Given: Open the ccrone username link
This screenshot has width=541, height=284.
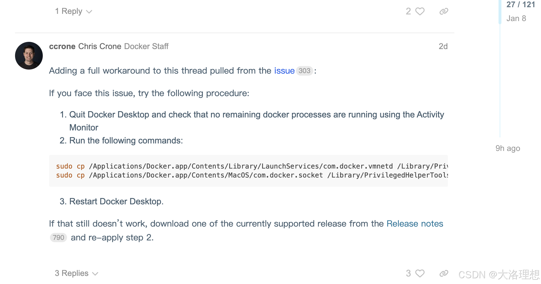Looking at the screenshot, I should click(62, 46).
